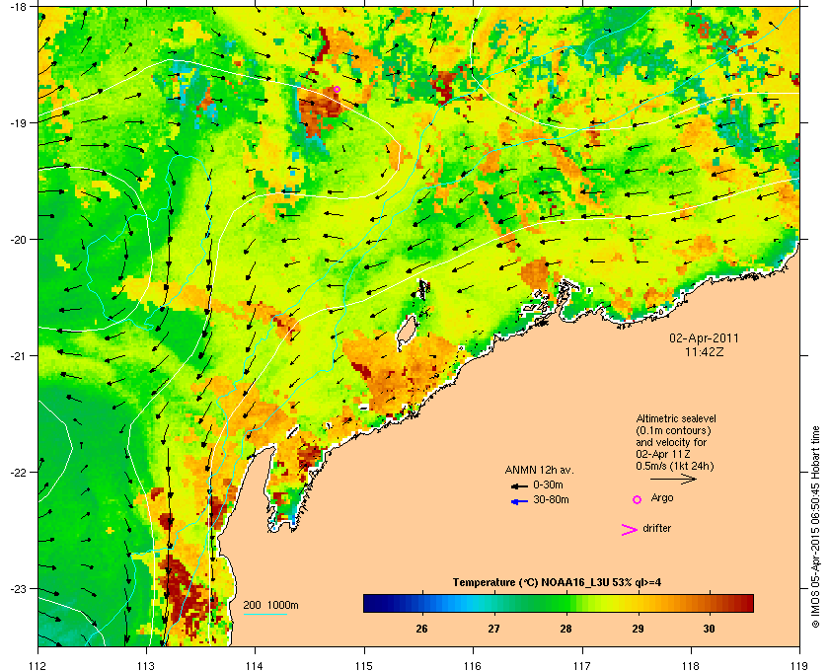Viewport: 829px width, 671px height.
Task: Click the color bar value label 29
Action: coord(639,629)
